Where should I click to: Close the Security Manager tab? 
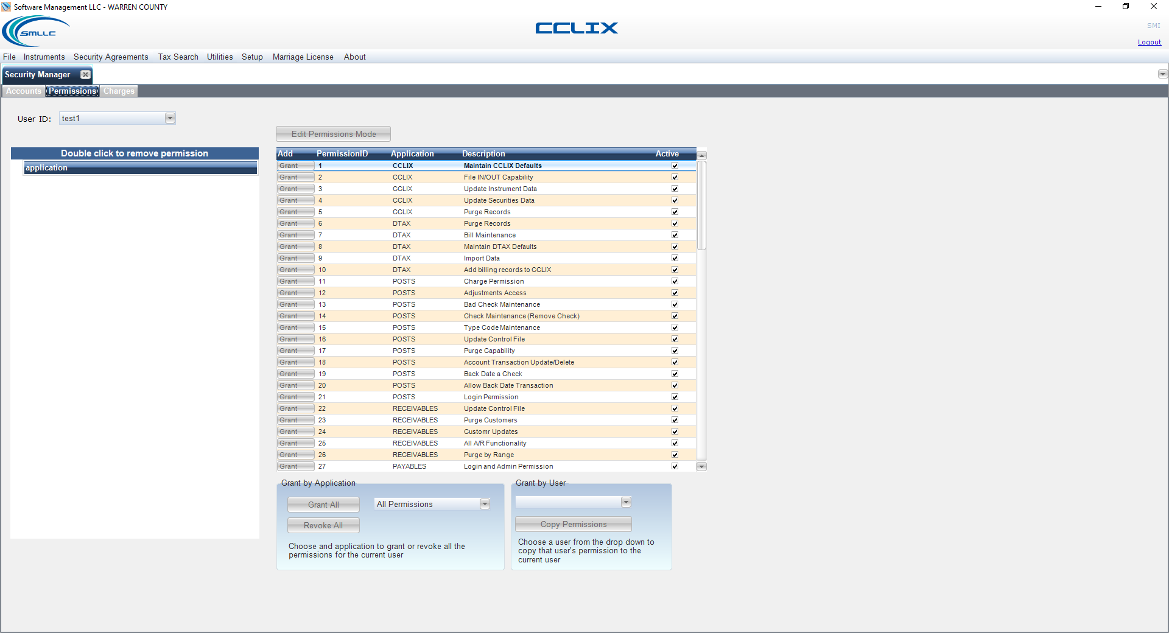(x=86, y=75)
